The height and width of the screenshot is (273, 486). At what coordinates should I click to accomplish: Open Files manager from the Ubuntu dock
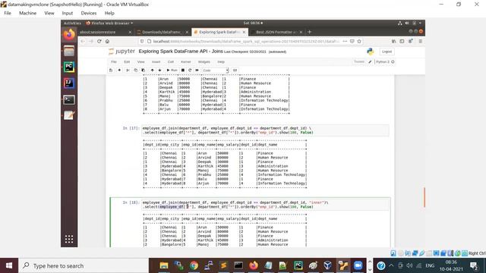[69, 51]
